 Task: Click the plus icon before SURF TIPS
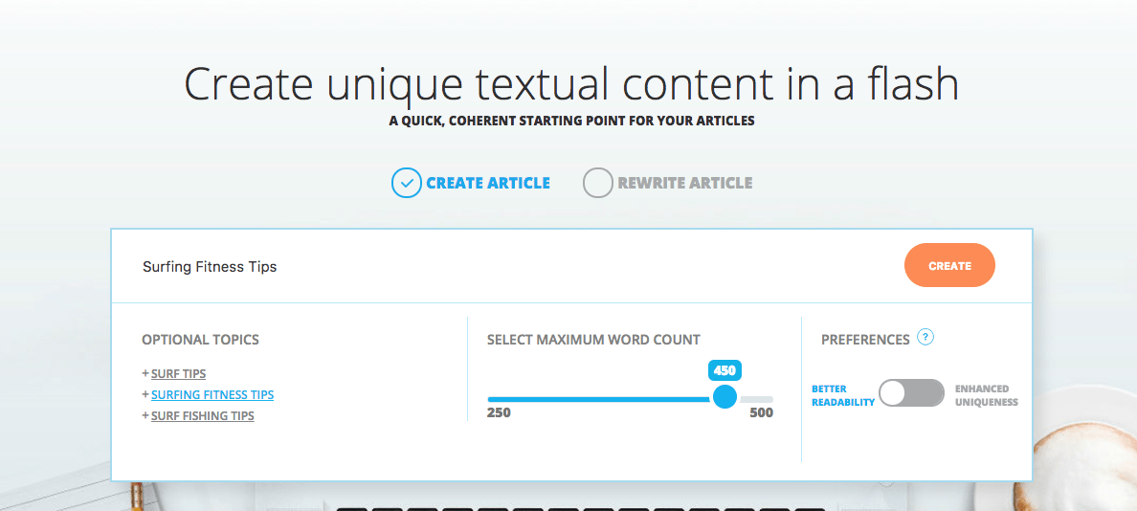pyautogui.click(x=145, y=374)
